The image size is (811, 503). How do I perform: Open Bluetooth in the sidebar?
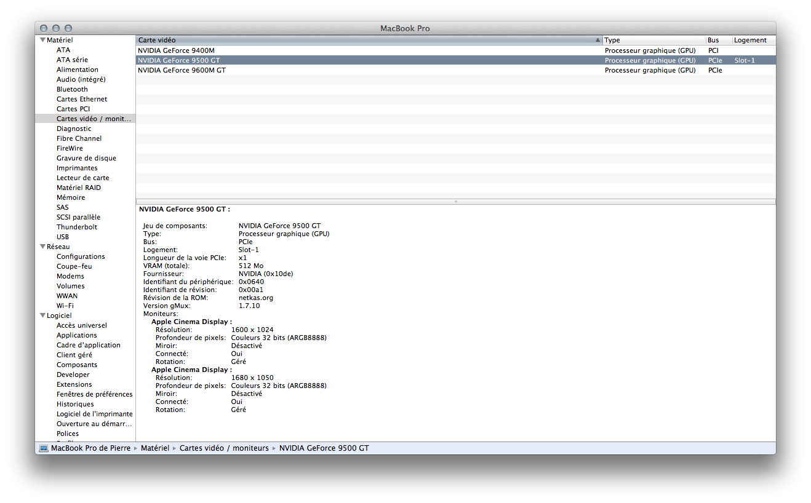pos(72,89)
